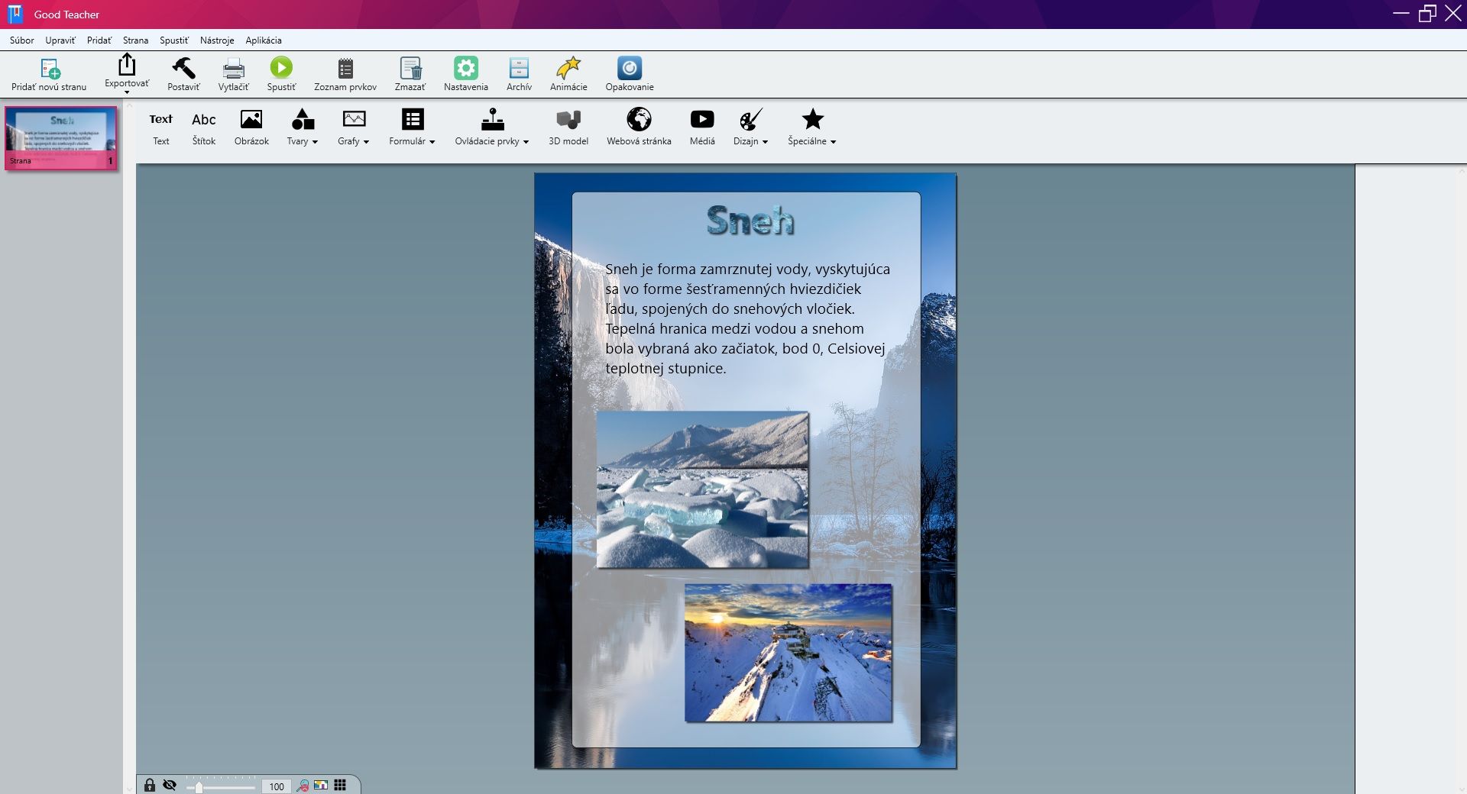1467x794 pixels.
Task: Click the zoom slider handle
Action: [x=199, y=787]
